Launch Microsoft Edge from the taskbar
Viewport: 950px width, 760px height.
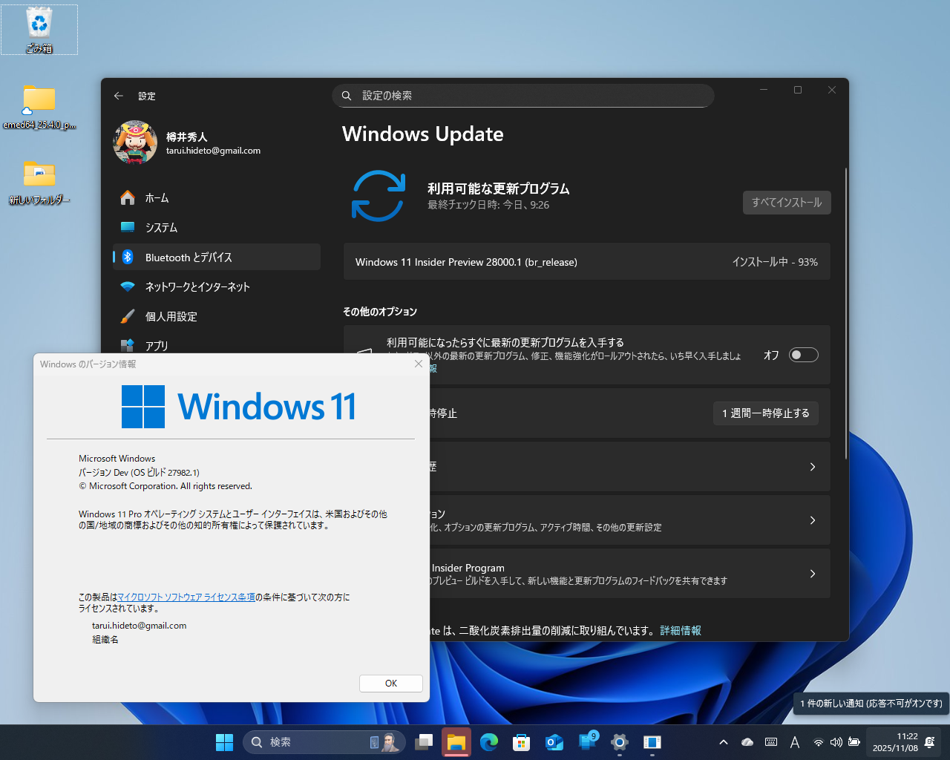489,741
